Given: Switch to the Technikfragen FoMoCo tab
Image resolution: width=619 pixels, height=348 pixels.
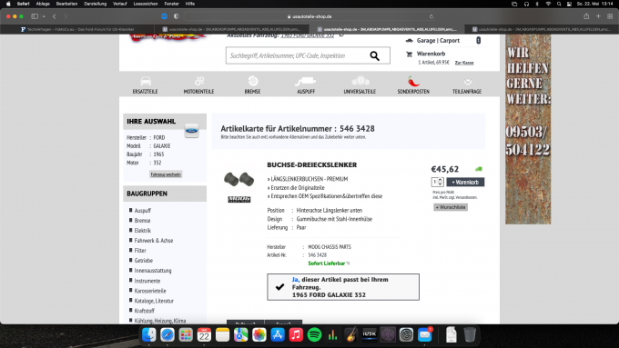Looking at the screenshot, I should (x=77, y=29).
